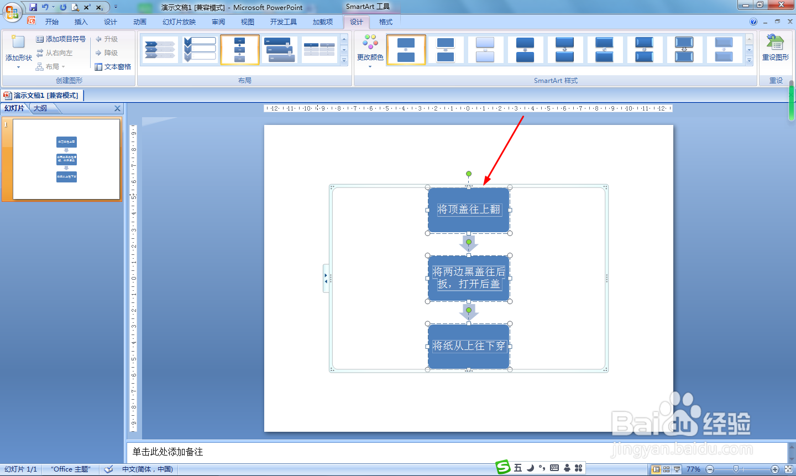Click language 中文(简体，中国) in status bar
The width and height of the screenshot is (796, 476).
[148, 469]
